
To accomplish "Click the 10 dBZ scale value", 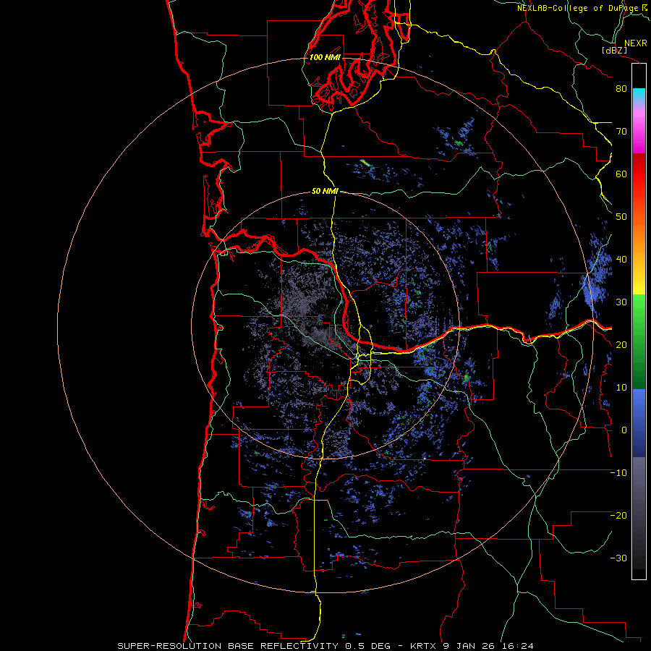I will (x=621, y=388).
